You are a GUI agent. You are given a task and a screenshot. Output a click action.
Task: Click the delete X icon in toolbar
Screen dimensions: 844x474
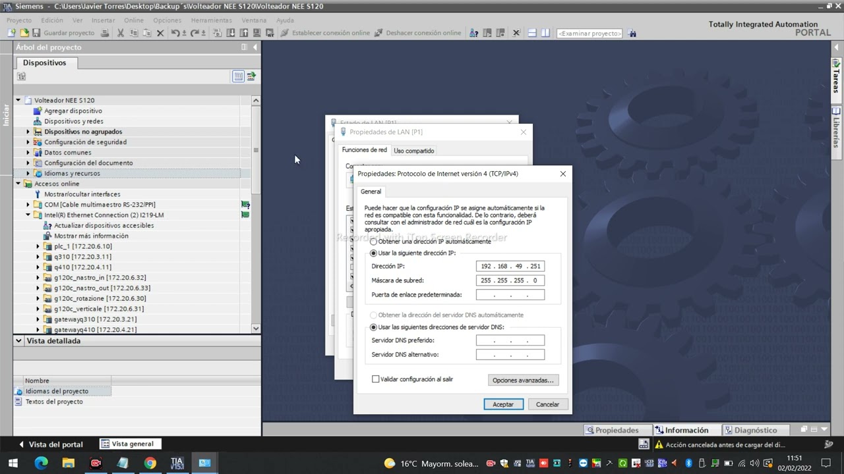tap(160, 33)
